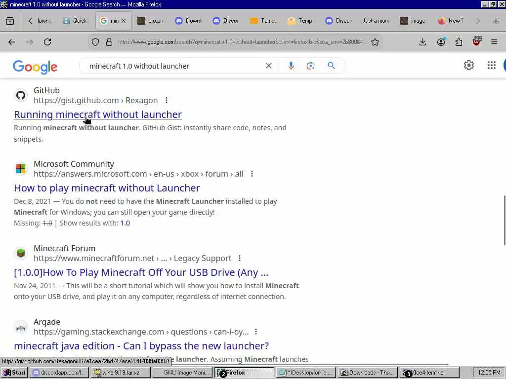The width and height of the screenshot is (506, 379).
Task: Switch to GNU Image Manipulation taskbar window
Action: pos(182,373)
